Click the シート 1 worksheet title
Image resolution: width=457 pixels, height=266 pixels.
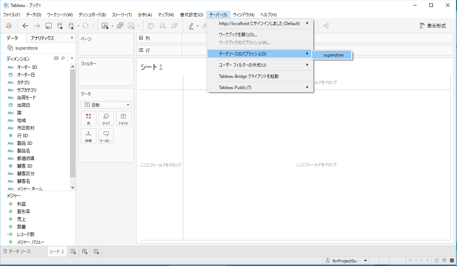pyautogui.click(x=152, y=67)
